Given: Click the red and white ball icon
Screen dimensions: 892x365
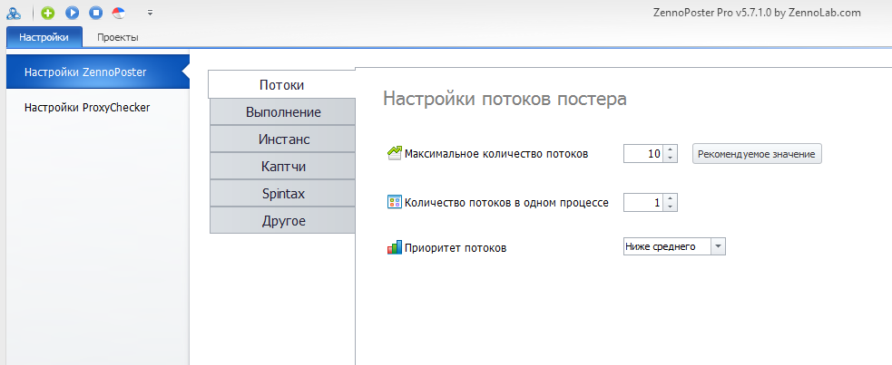Looking at the screenshot, I should tap(119, 12).
